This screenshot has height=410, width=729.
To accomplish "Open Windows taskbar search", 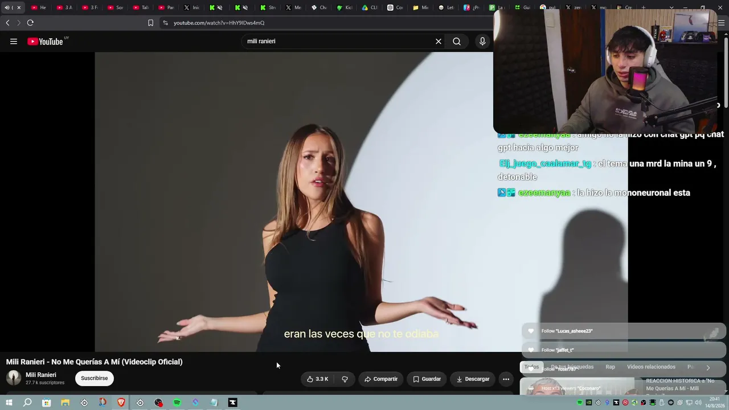I will 27,403.
